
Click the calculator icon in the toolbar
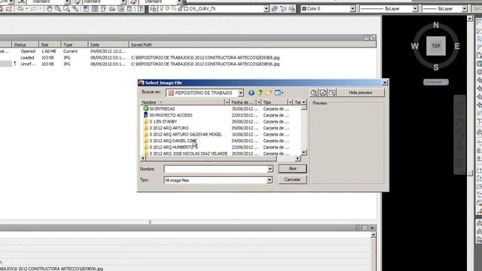coord(130,9)
